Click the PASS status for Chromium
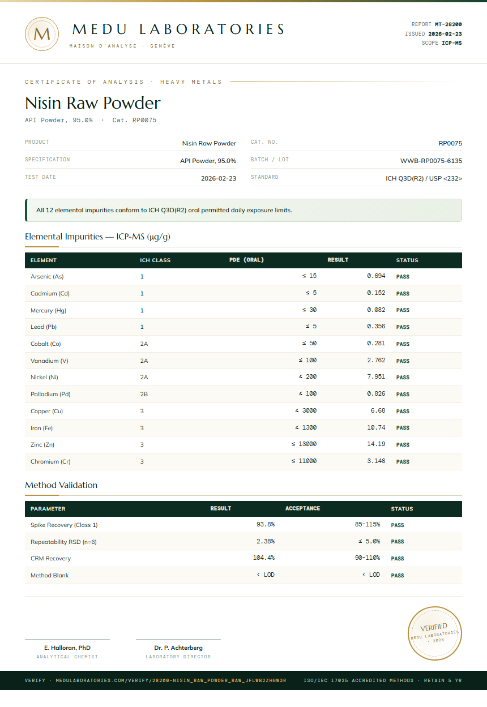The width and height of the screenshot is (487, 707). pyautogui.click(x=403, y=462)
